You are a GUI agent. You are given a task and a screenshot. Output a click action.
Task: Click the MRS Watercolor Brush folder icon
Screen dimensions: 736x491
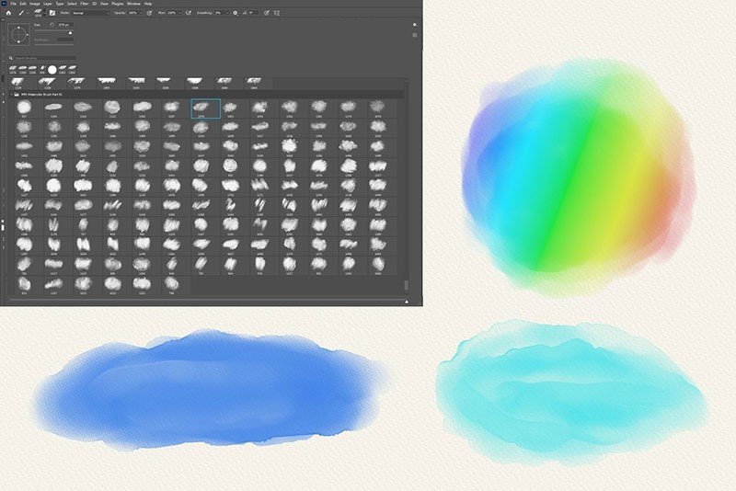17,95
